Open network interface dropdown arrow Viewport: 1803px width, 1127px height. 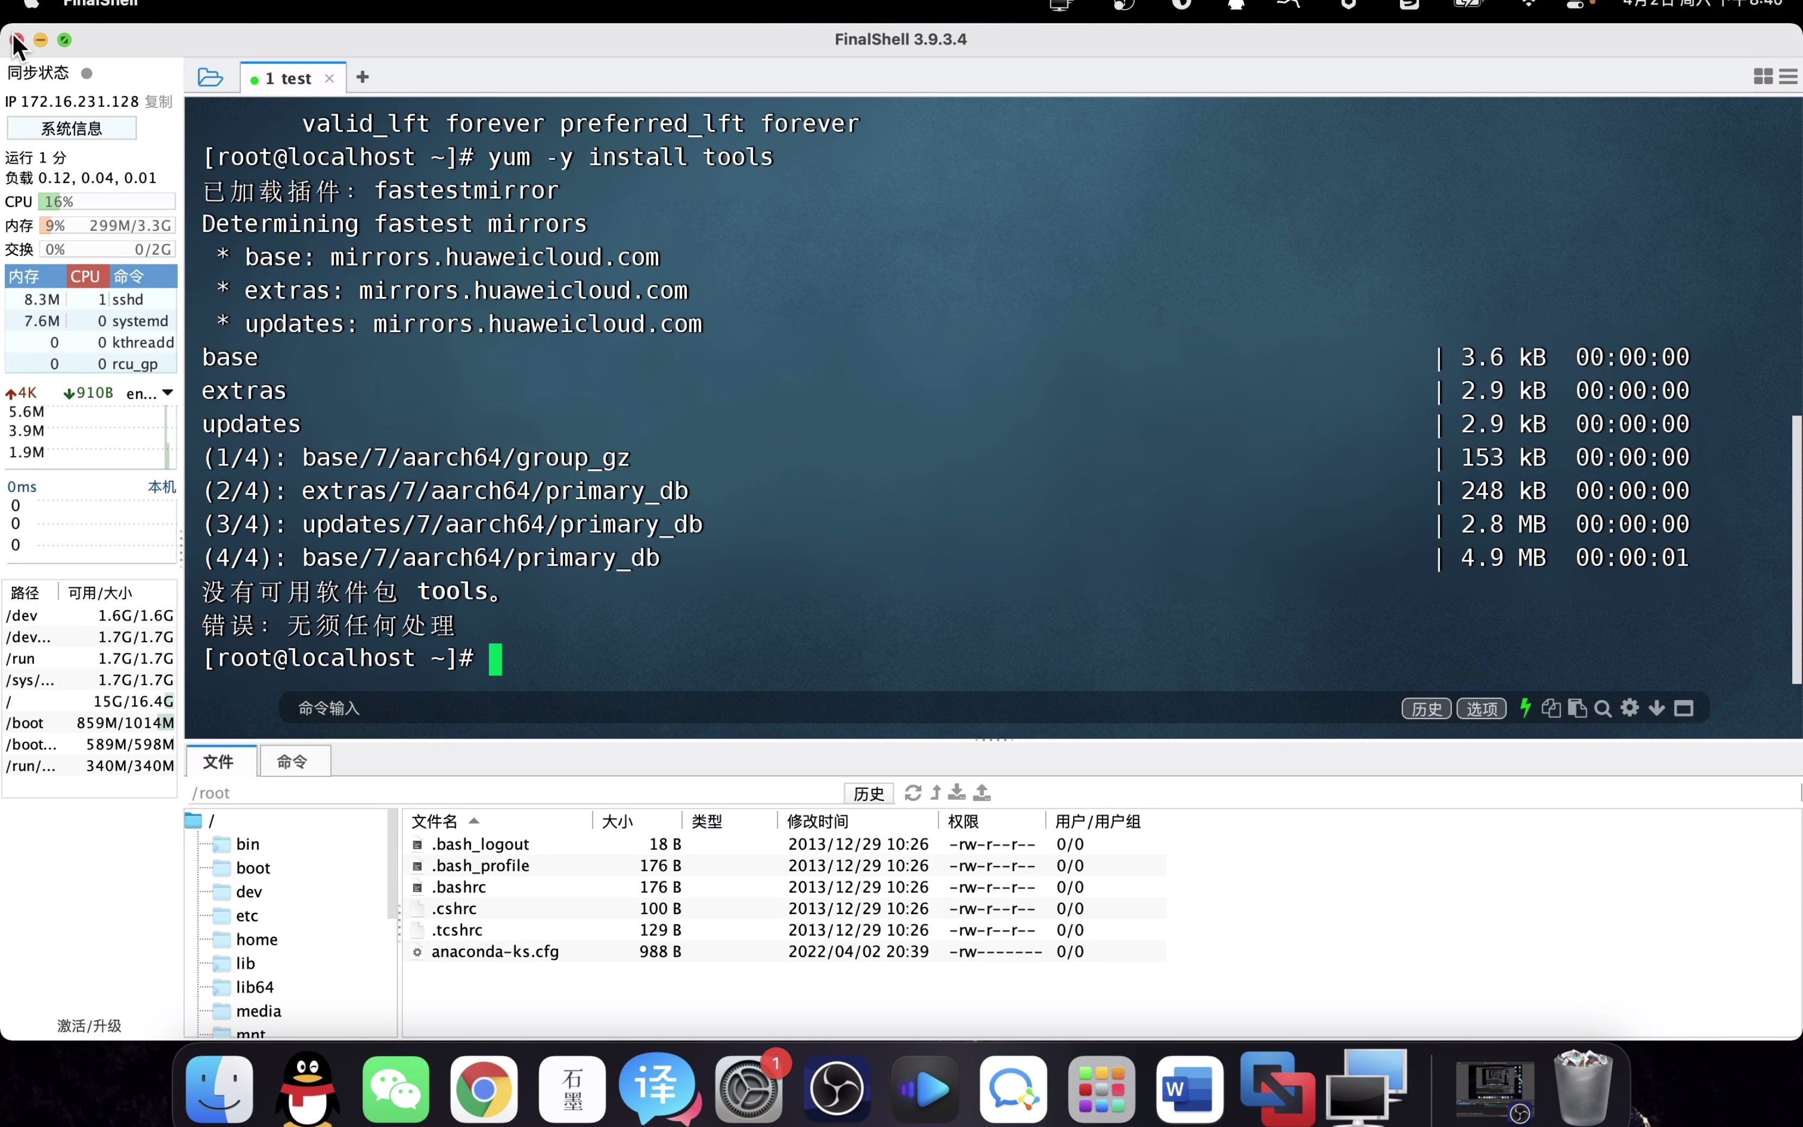click(x=167, y=392)
